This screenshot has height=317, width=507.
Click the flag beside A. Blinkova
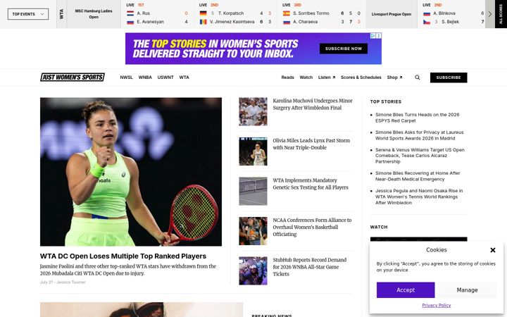pyautogui.click(x=427, y=13)
